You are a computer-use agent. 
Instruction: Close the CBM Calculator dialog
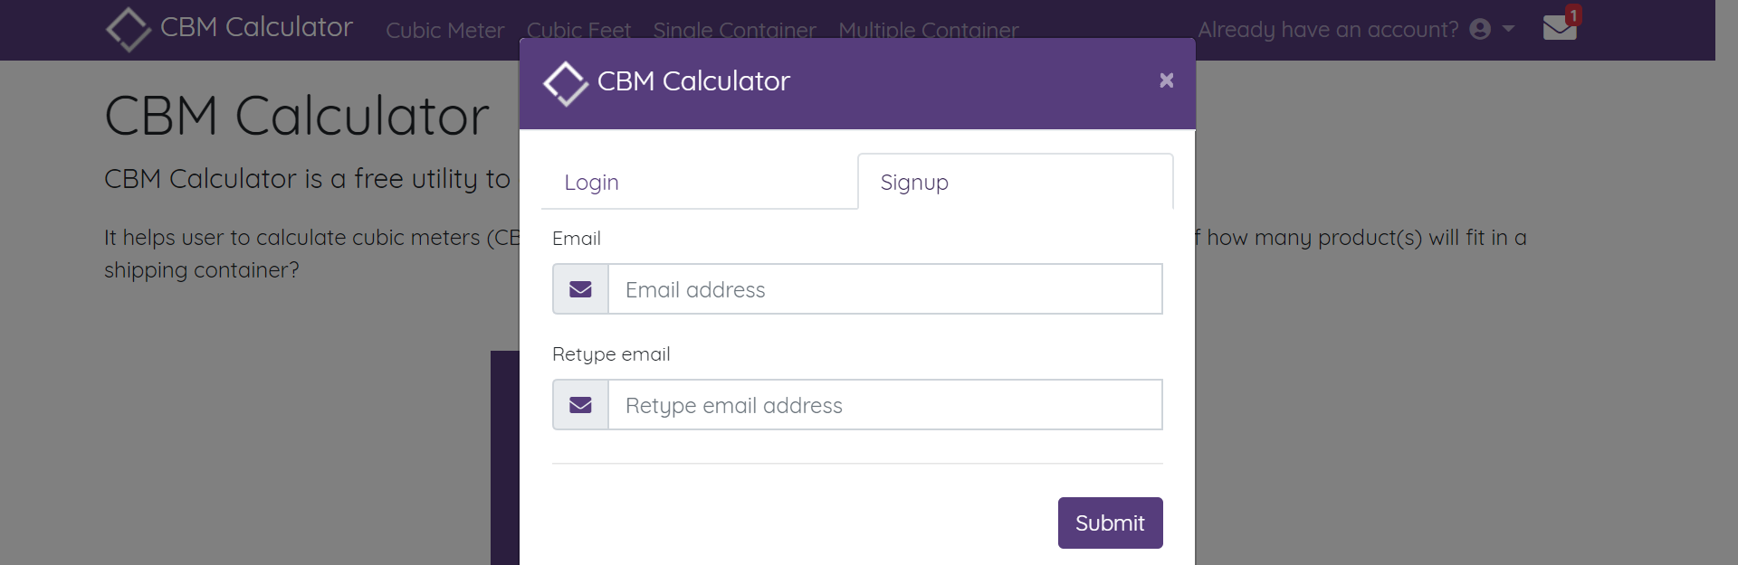click(x=1167, y=80)
